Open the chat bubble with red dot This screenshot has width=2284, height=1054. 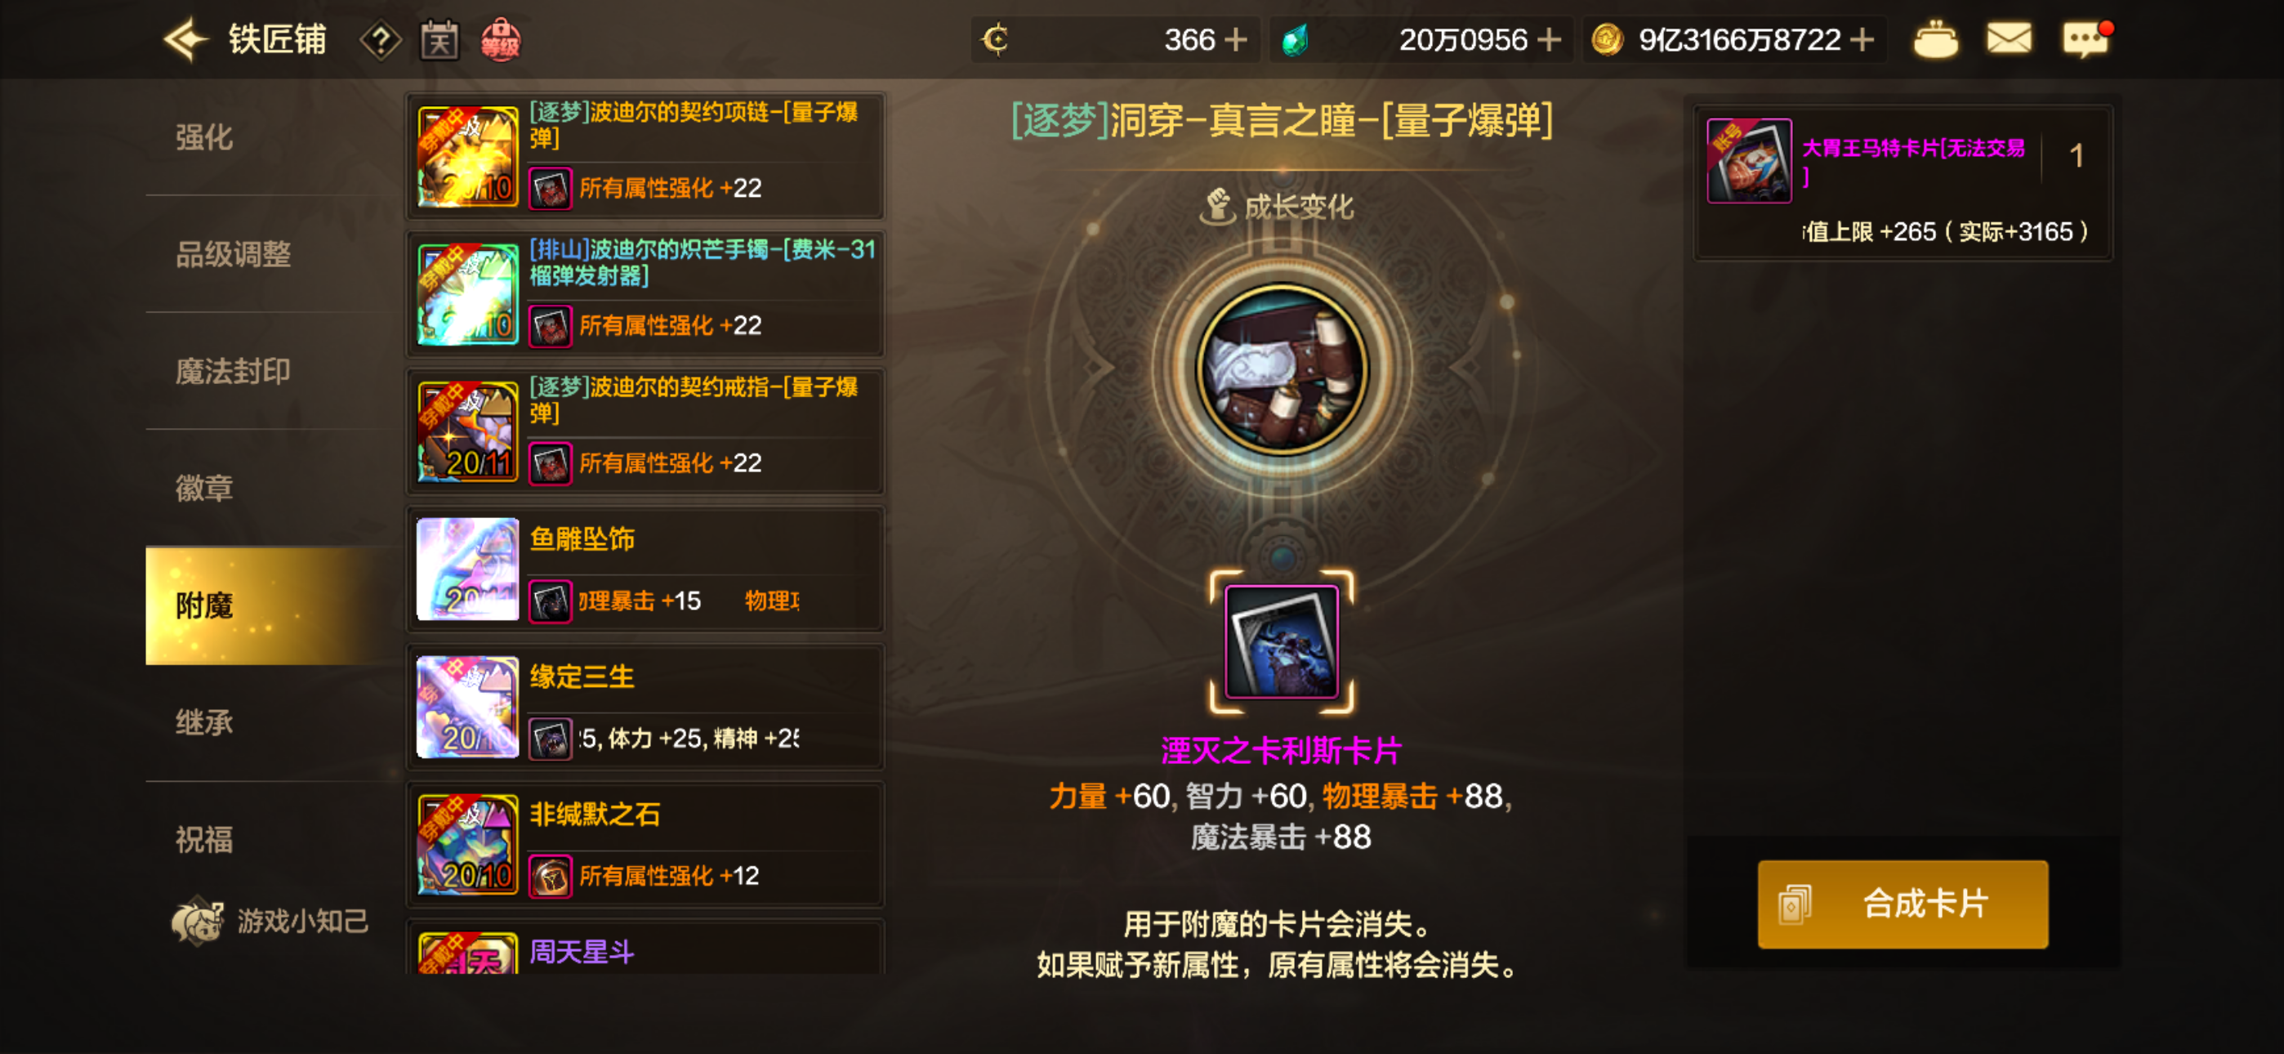coord(2085,39)
